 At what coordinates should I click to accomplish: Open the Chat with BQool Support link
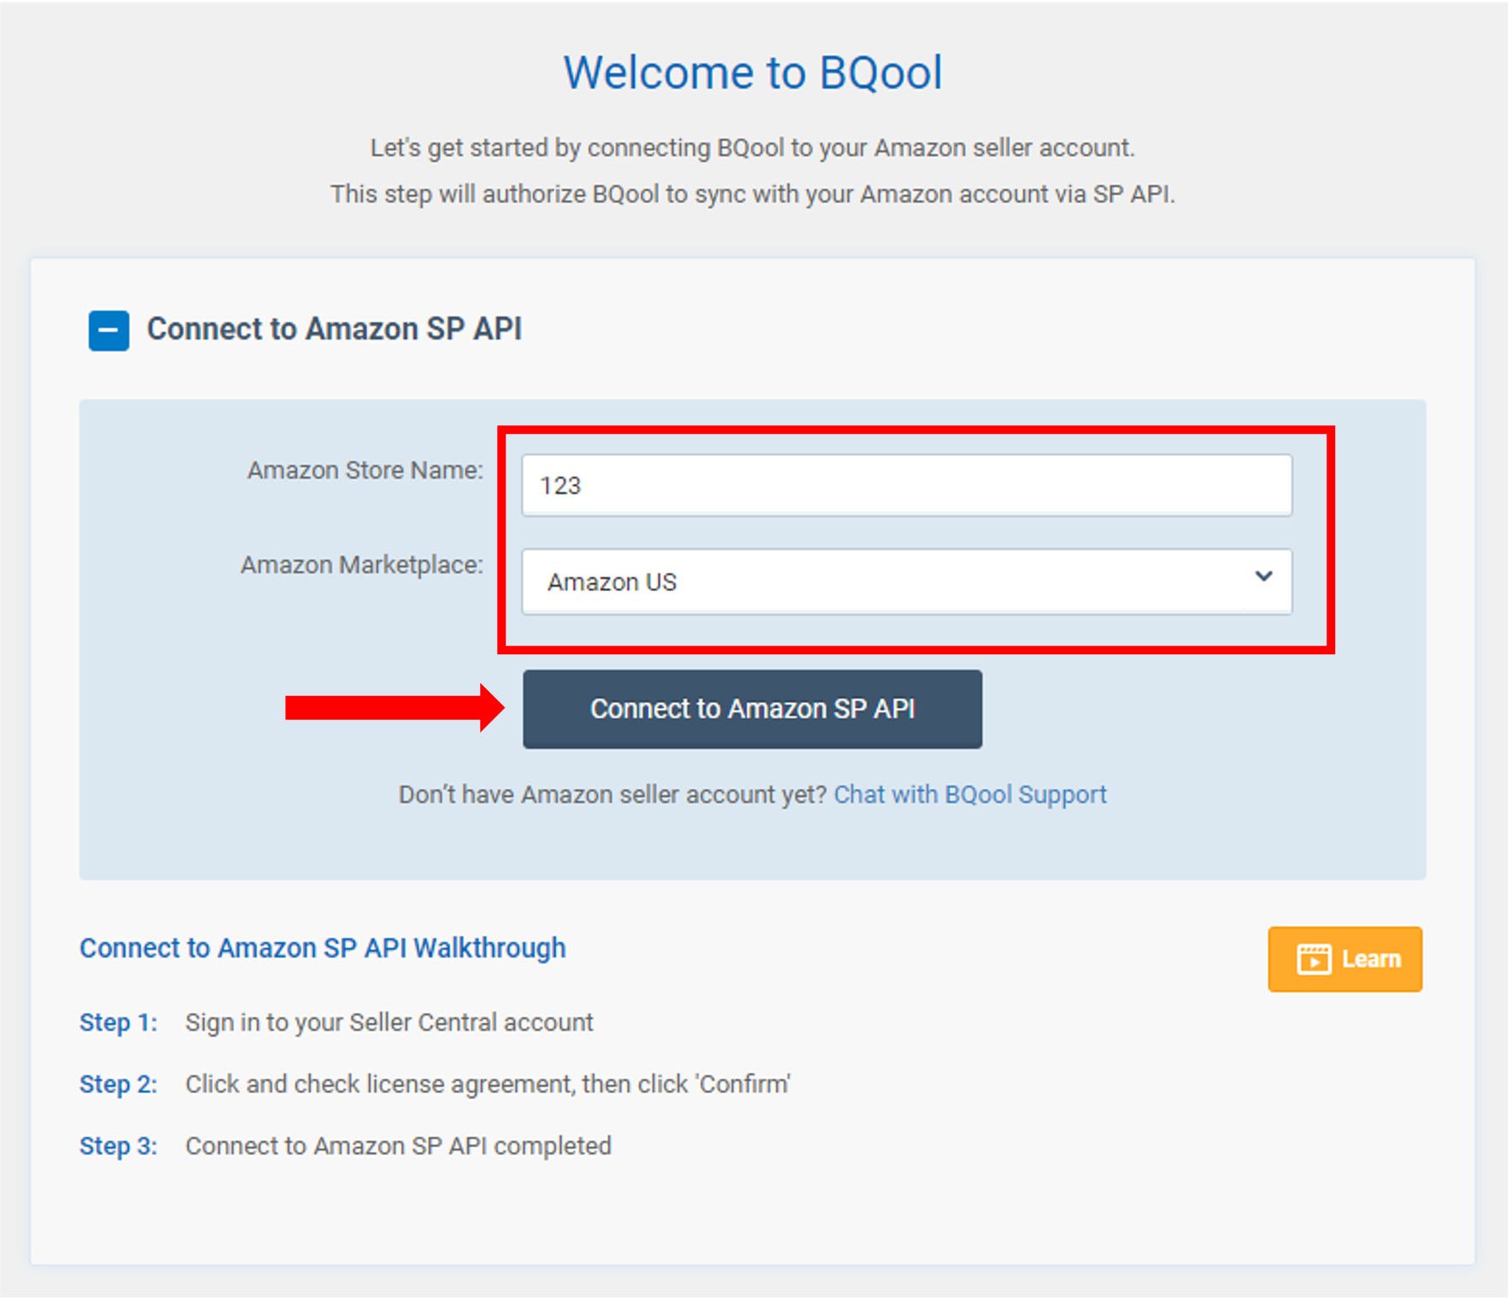pyautogui.click(x=969, y=794)
